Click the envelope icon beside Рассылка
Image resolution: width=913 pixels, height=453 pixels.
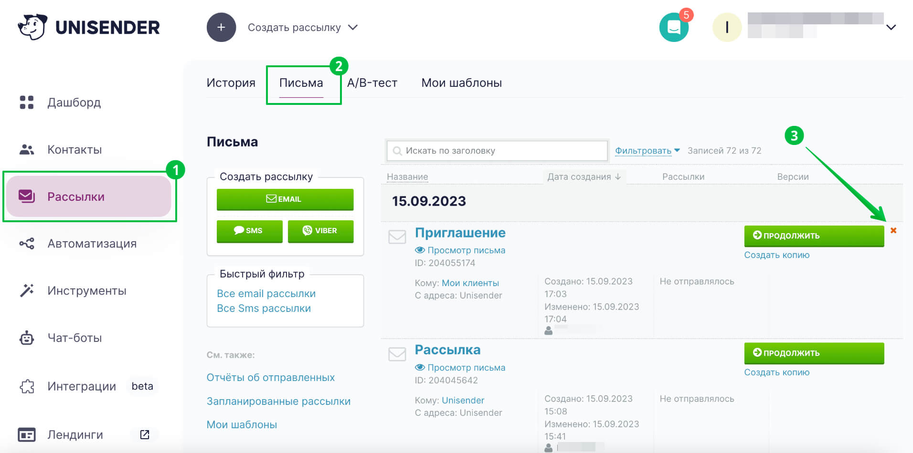[x=397, y=354]
